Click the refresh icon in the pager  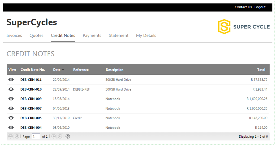click(x=68, y=137)
